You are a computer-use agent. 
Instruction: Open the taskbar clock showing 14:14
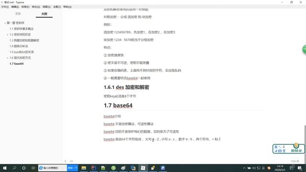[280, 168]
